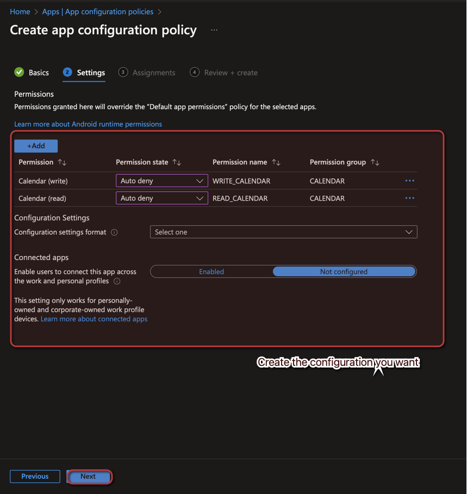Image resolution: width=467 pixels, height=494 pixels.
Task: Open permission state dropdown for Calendar (read)
Action: (161, 198)
